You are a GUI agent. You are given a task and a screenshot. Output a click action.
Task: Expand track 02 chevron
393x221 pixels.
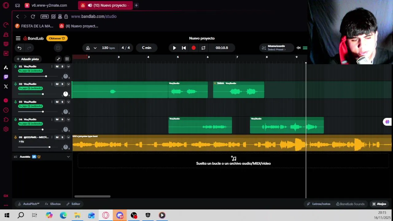(68, 84)
